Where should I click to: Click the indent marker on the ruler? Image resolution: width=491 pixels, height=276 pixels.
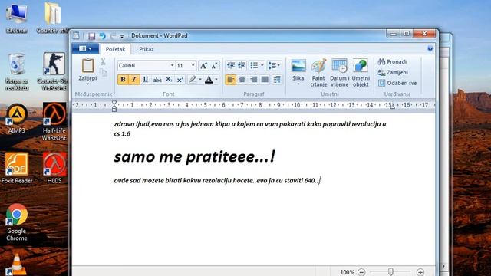[114, 106]
